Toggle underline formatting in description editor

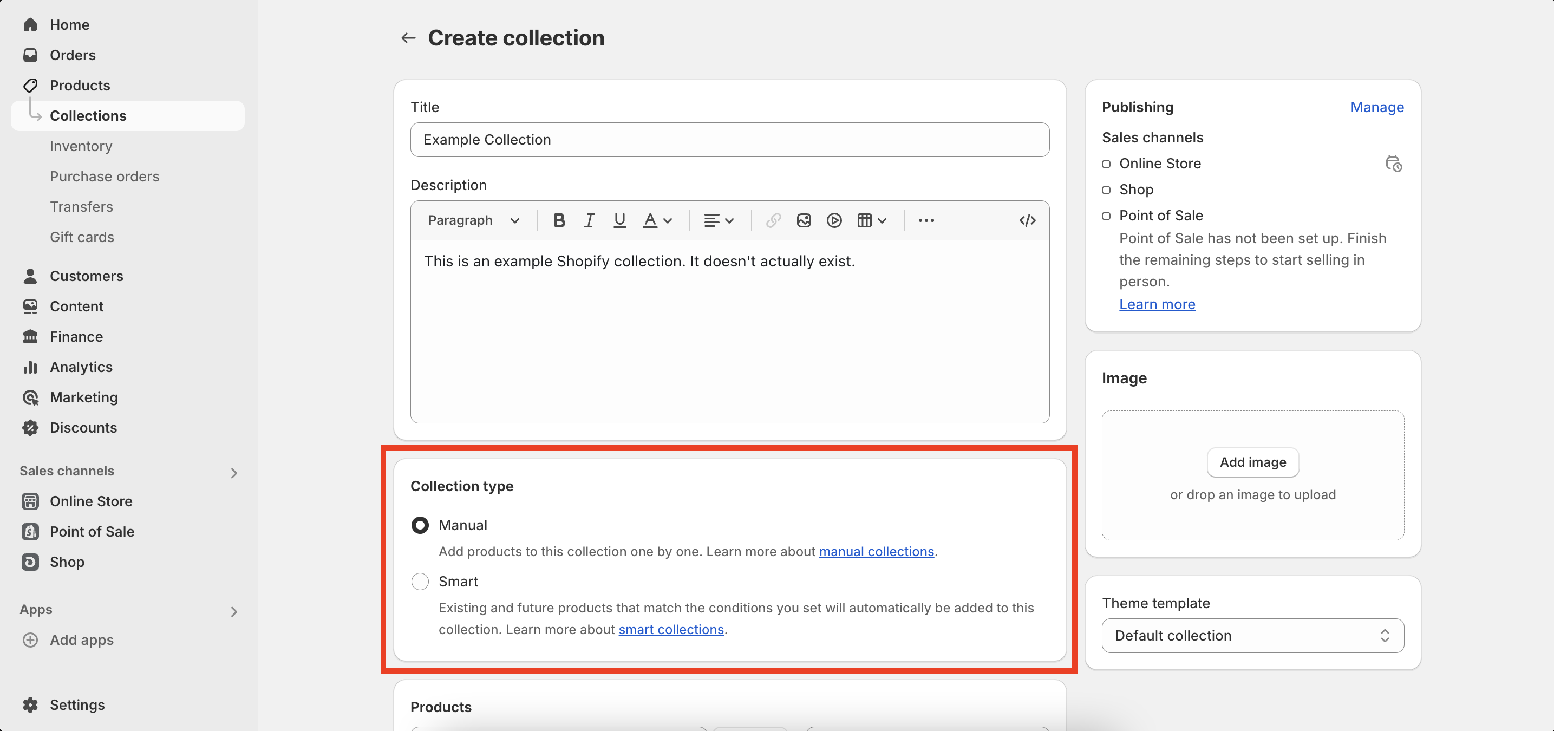[x=619, y=221]
